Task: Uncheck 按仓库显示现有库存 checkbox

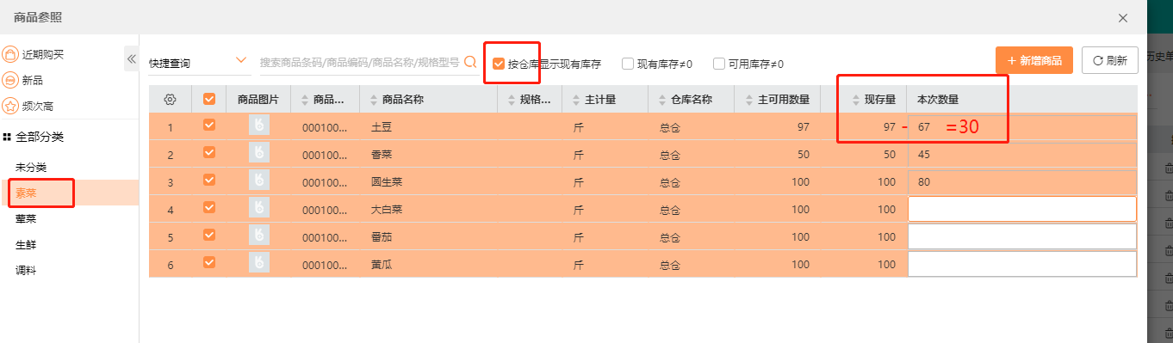Action: 498,64
